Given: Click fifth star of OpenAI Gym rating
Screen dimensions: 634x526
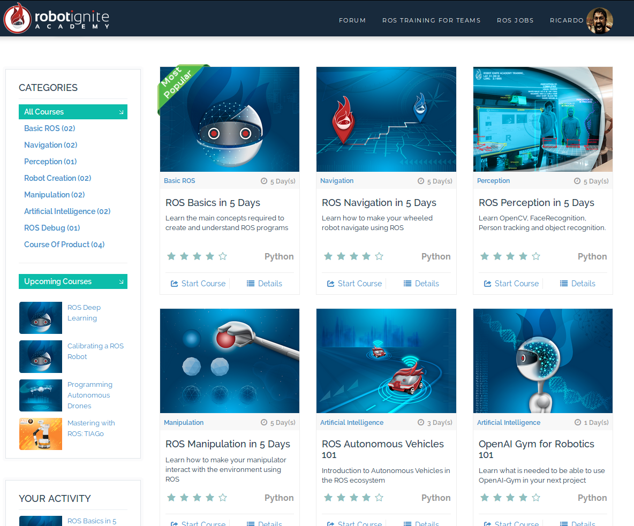Looking at the screenshot, I should click(x=536, y=497).
